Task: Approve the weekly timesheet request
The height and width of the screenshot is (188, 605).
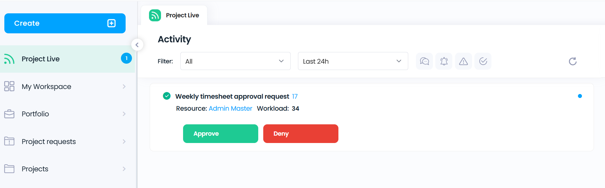Action: [x=220, y=134]
